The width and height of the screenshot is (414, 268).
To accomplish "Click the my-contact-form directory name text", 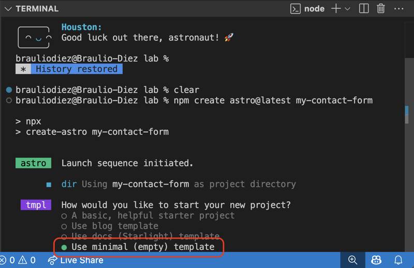I will [x=151, y=184].
